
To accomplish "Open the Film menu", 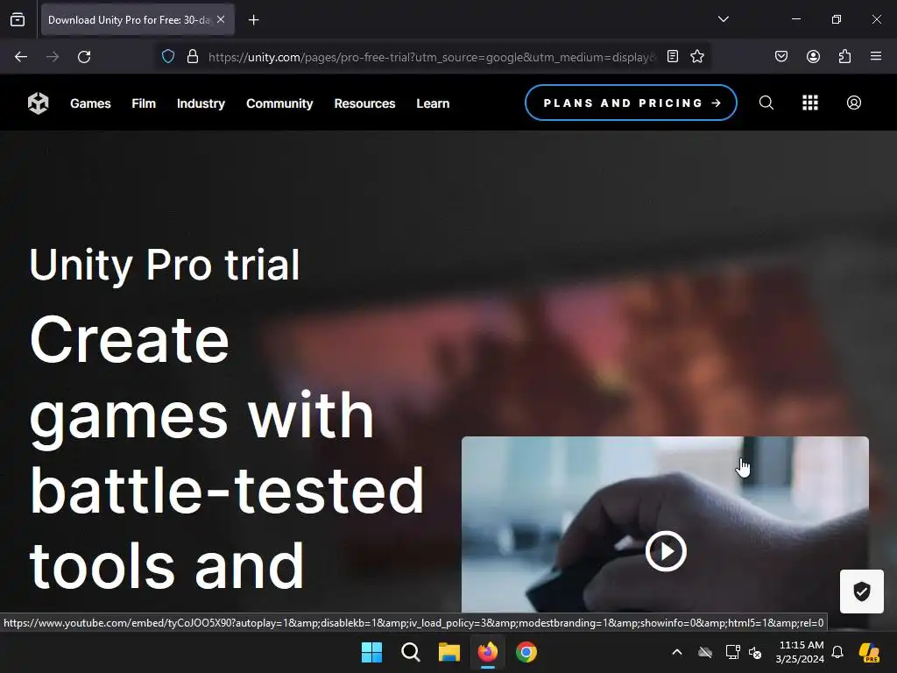I will coord(144,103).
